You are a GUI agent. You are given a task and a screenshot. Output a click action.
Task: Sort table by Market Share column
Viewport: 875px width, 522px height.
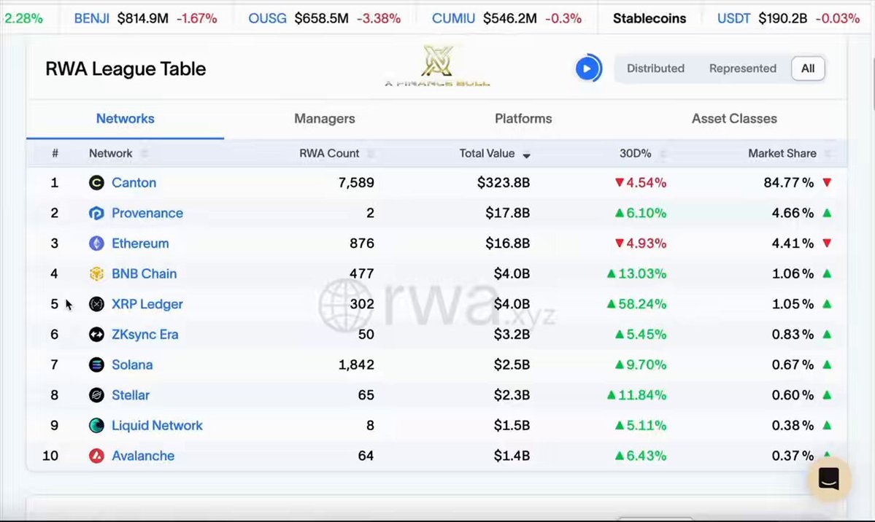click(x=790, y=153)
